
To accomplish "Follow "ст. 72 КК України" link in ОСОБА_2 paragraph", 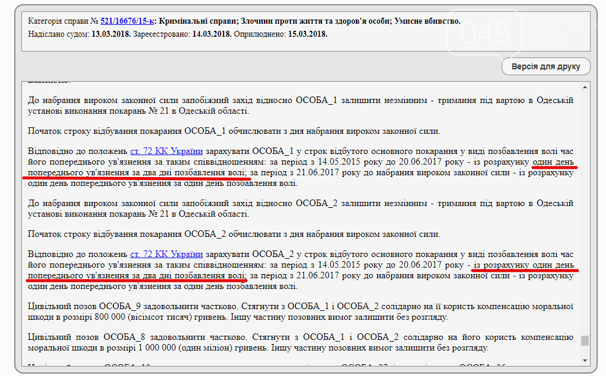I will point(167,254).
